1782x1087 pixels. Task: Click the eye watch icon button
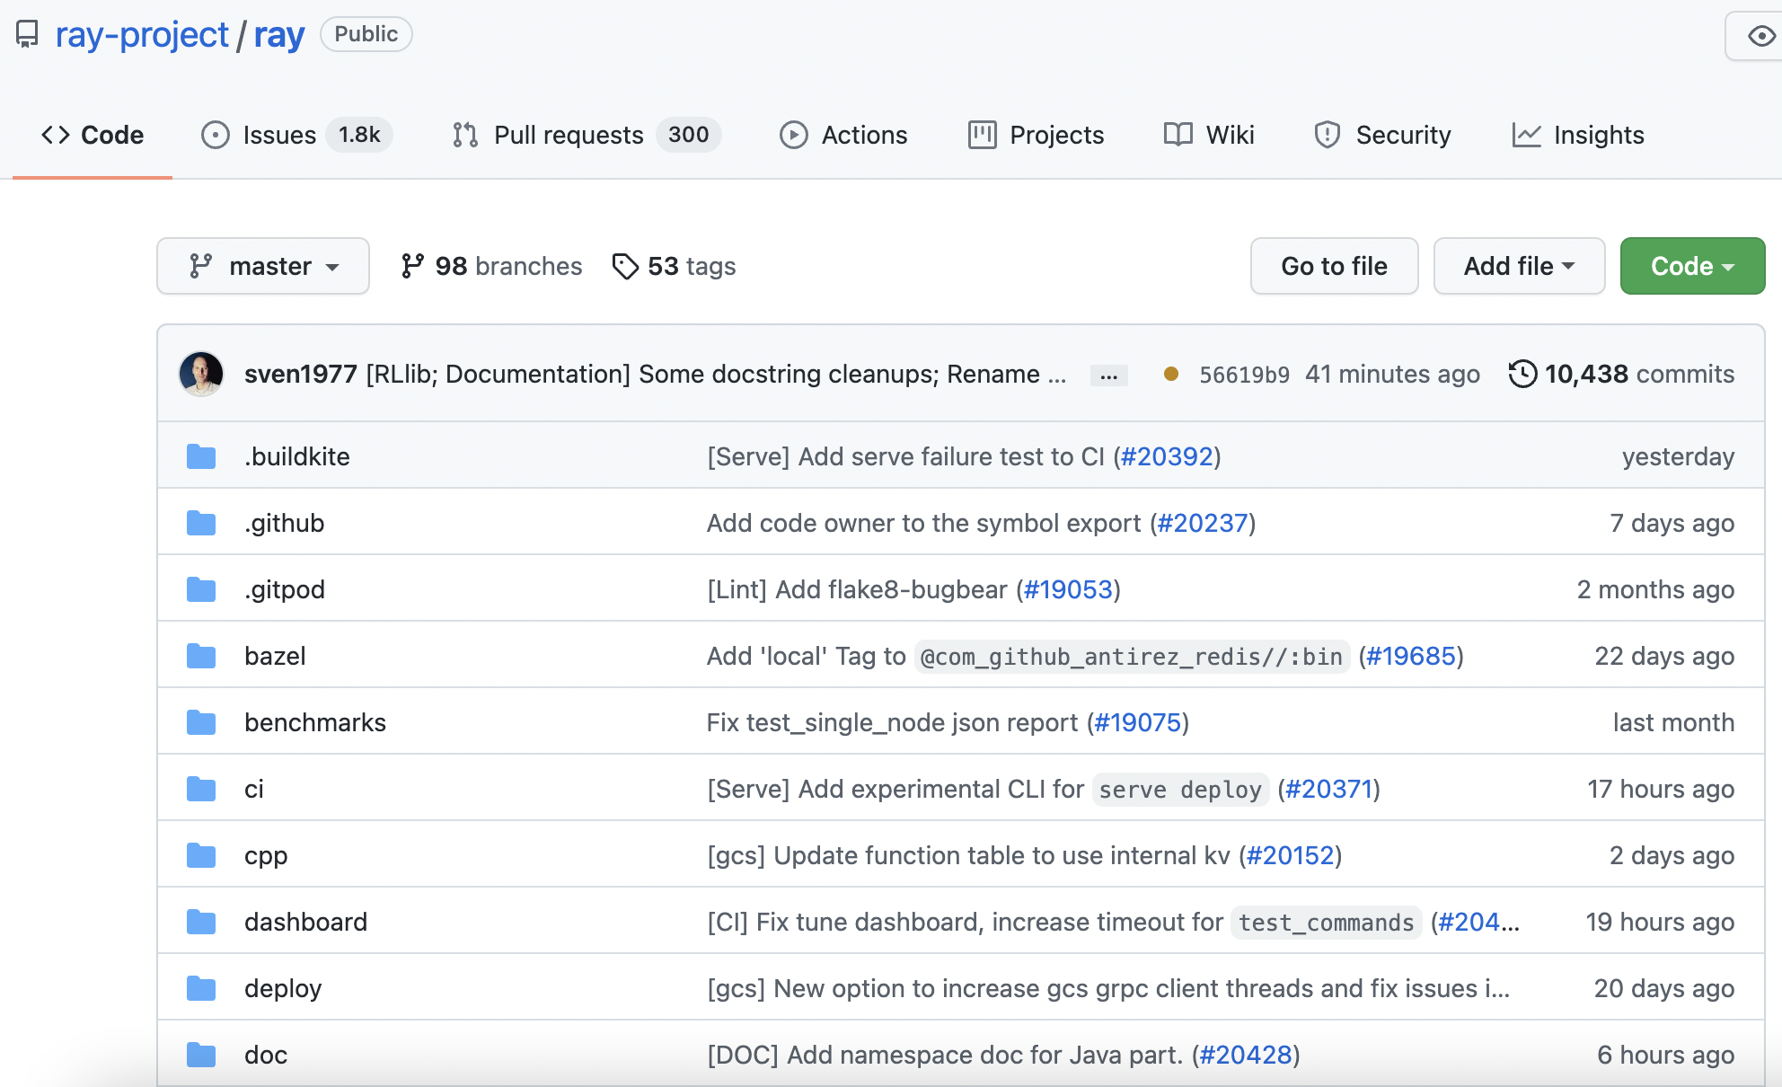[1760, 36]
